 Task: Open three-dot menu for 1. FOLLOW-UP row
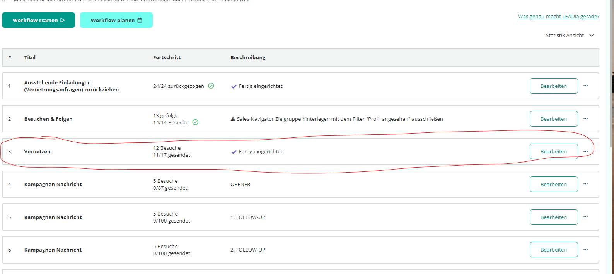click(585, 217)
